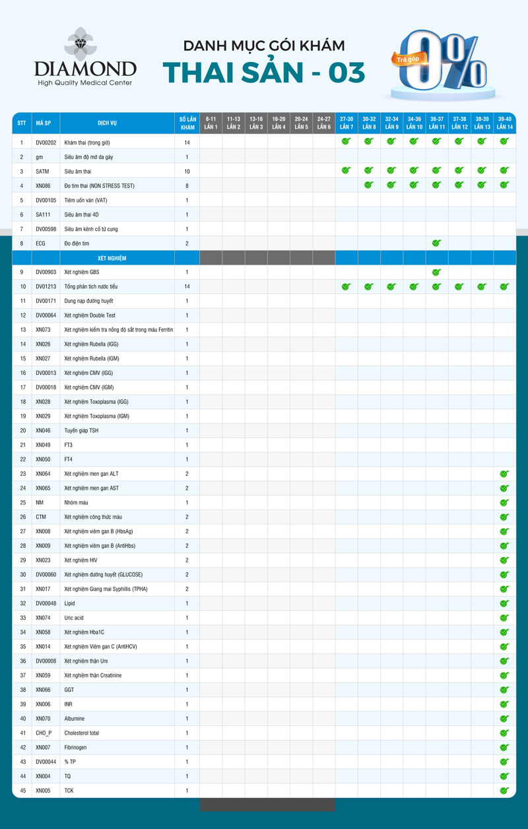528x829 pixels.
Task: Click the 39-40 LẦN 14 column header
Action: click(505, 123)
